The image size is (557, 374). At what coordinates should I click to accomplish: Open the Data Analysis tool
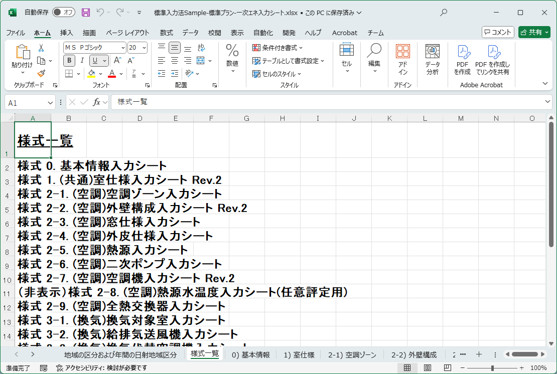[432, 60]
